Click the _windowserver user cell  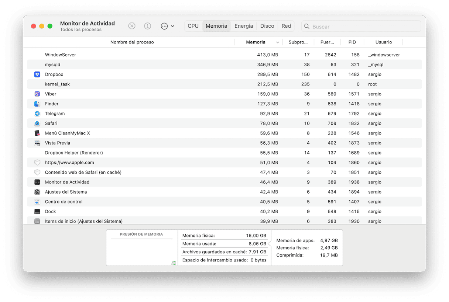(x=384, y=55)
